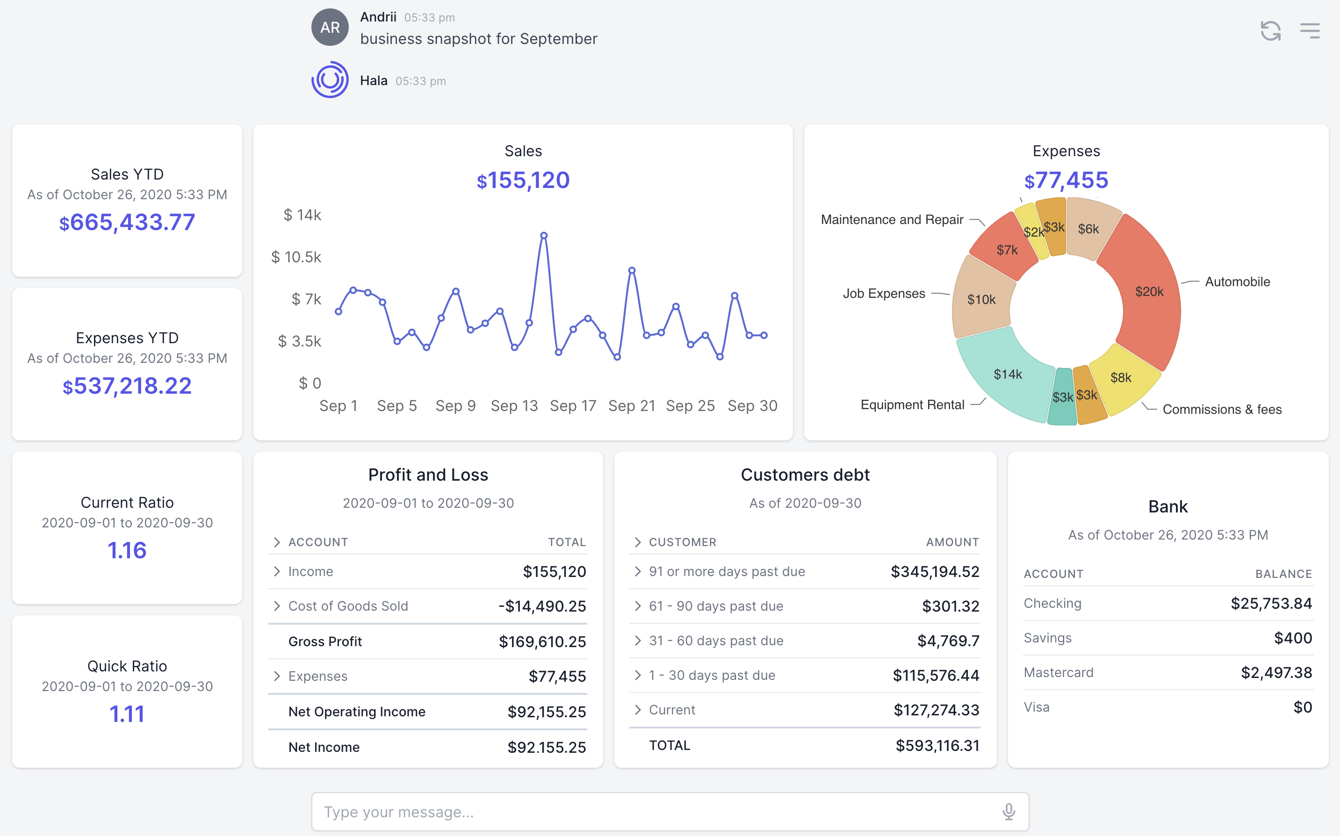Click the highest peak point on Sales chart
This screenshot has height=836, width=1340.
coord(544,236)
